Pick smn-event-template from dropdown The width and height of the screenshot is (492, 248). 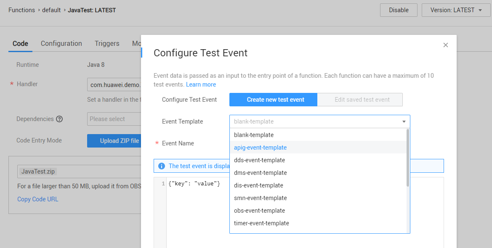[x=260, y=198]
